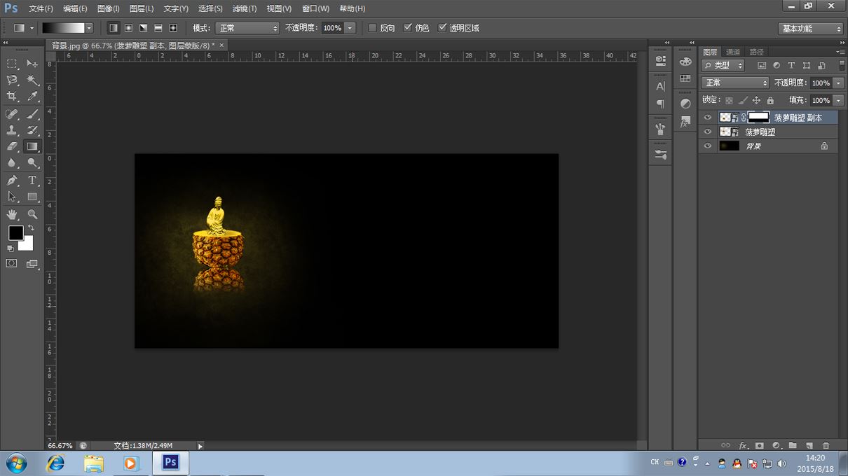Select the radial gradient style icon
Viewport: 848px width, 476px height.
[x=128, y=28]
